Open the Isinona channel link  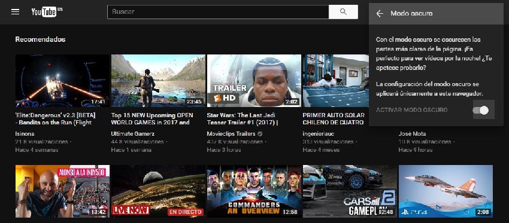pyautogui.click(x=25, y=133)
